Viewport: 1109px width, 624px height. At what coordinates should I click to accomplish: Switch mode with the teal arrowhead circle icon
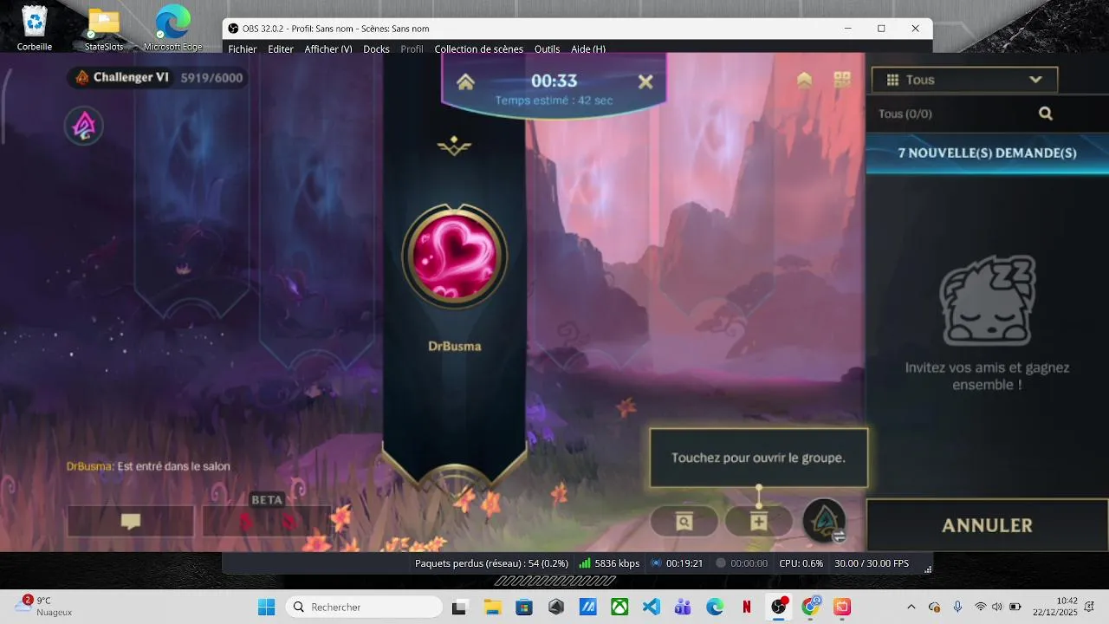(824, 520)
